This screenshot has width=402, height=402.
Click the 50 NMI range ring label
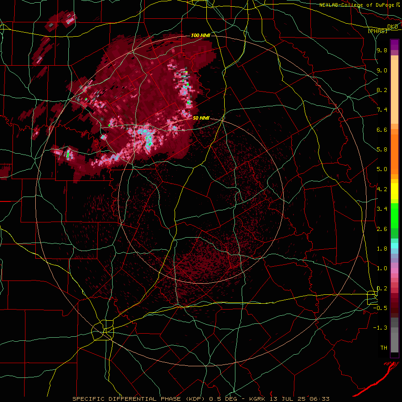click(201, 118)
